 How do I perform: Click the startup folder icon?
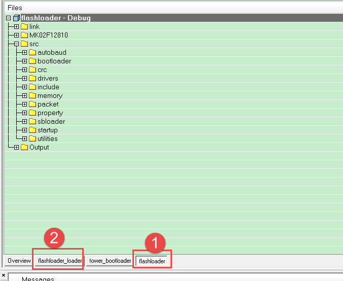point(32,130)
